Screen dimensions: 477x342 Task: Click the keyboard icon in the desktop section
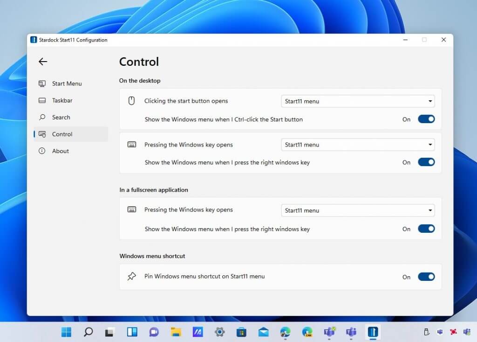click(132, 145)
